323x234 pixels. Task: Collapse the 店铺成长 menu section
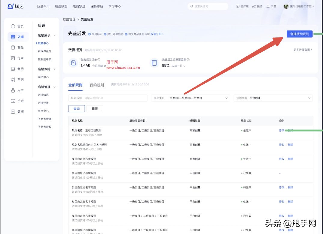pos(54,35)
